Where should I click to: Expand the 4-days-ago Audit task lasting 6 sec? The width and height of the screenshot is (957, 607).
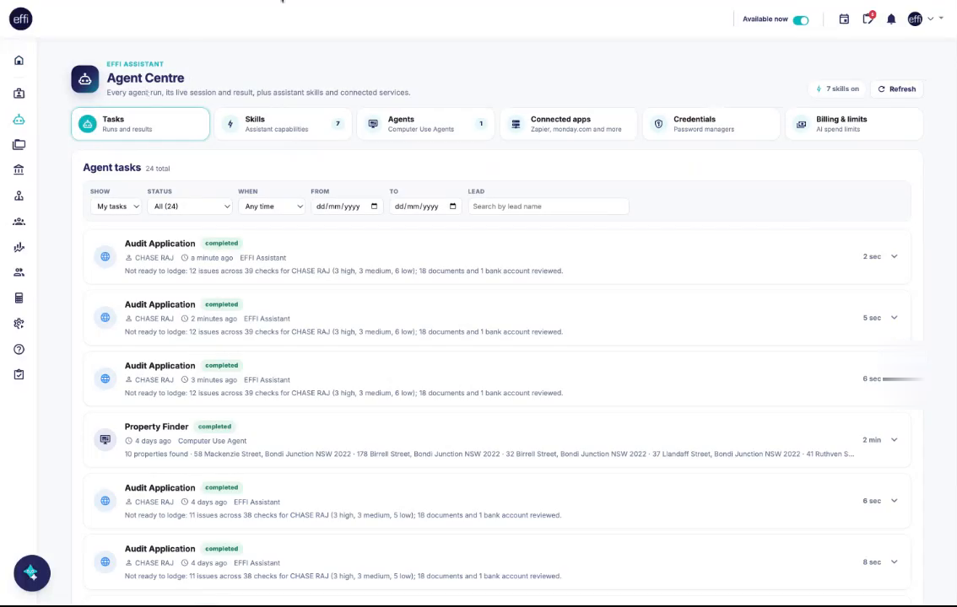click(x=895, y=500)
